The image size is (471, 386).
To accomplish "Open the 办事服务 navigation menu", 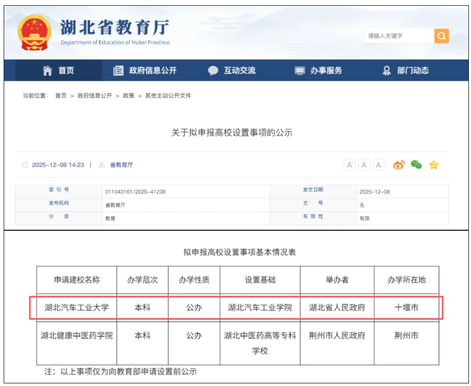I will 318,70.
